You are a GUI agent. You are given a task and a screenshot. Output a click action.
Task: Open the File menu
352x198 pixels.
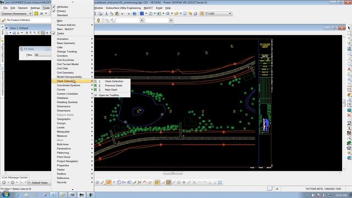[x=5, y=8]
